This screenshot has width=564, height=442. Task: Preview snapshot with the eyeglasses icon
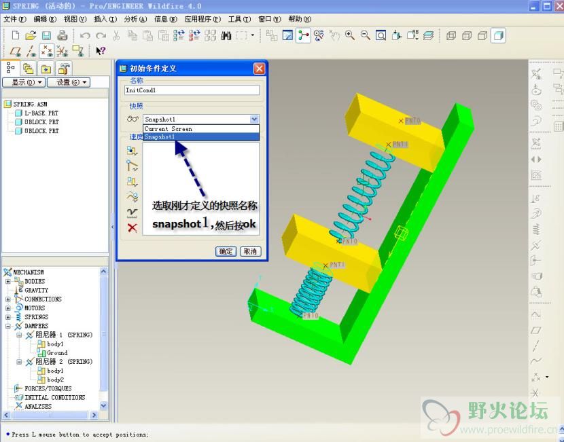pyautogui.click(x=133, y=119)
